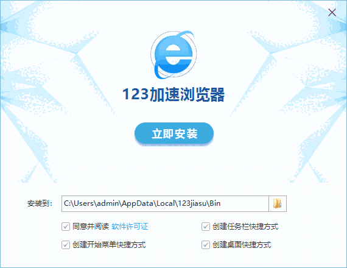Open the 软件许可证 license link
The width and height of the screenshot is (347, 268).
point(130,227)
